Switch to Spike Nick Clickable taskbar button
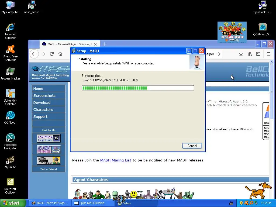This screenshot has height=207, width=276. coord(93,203)
